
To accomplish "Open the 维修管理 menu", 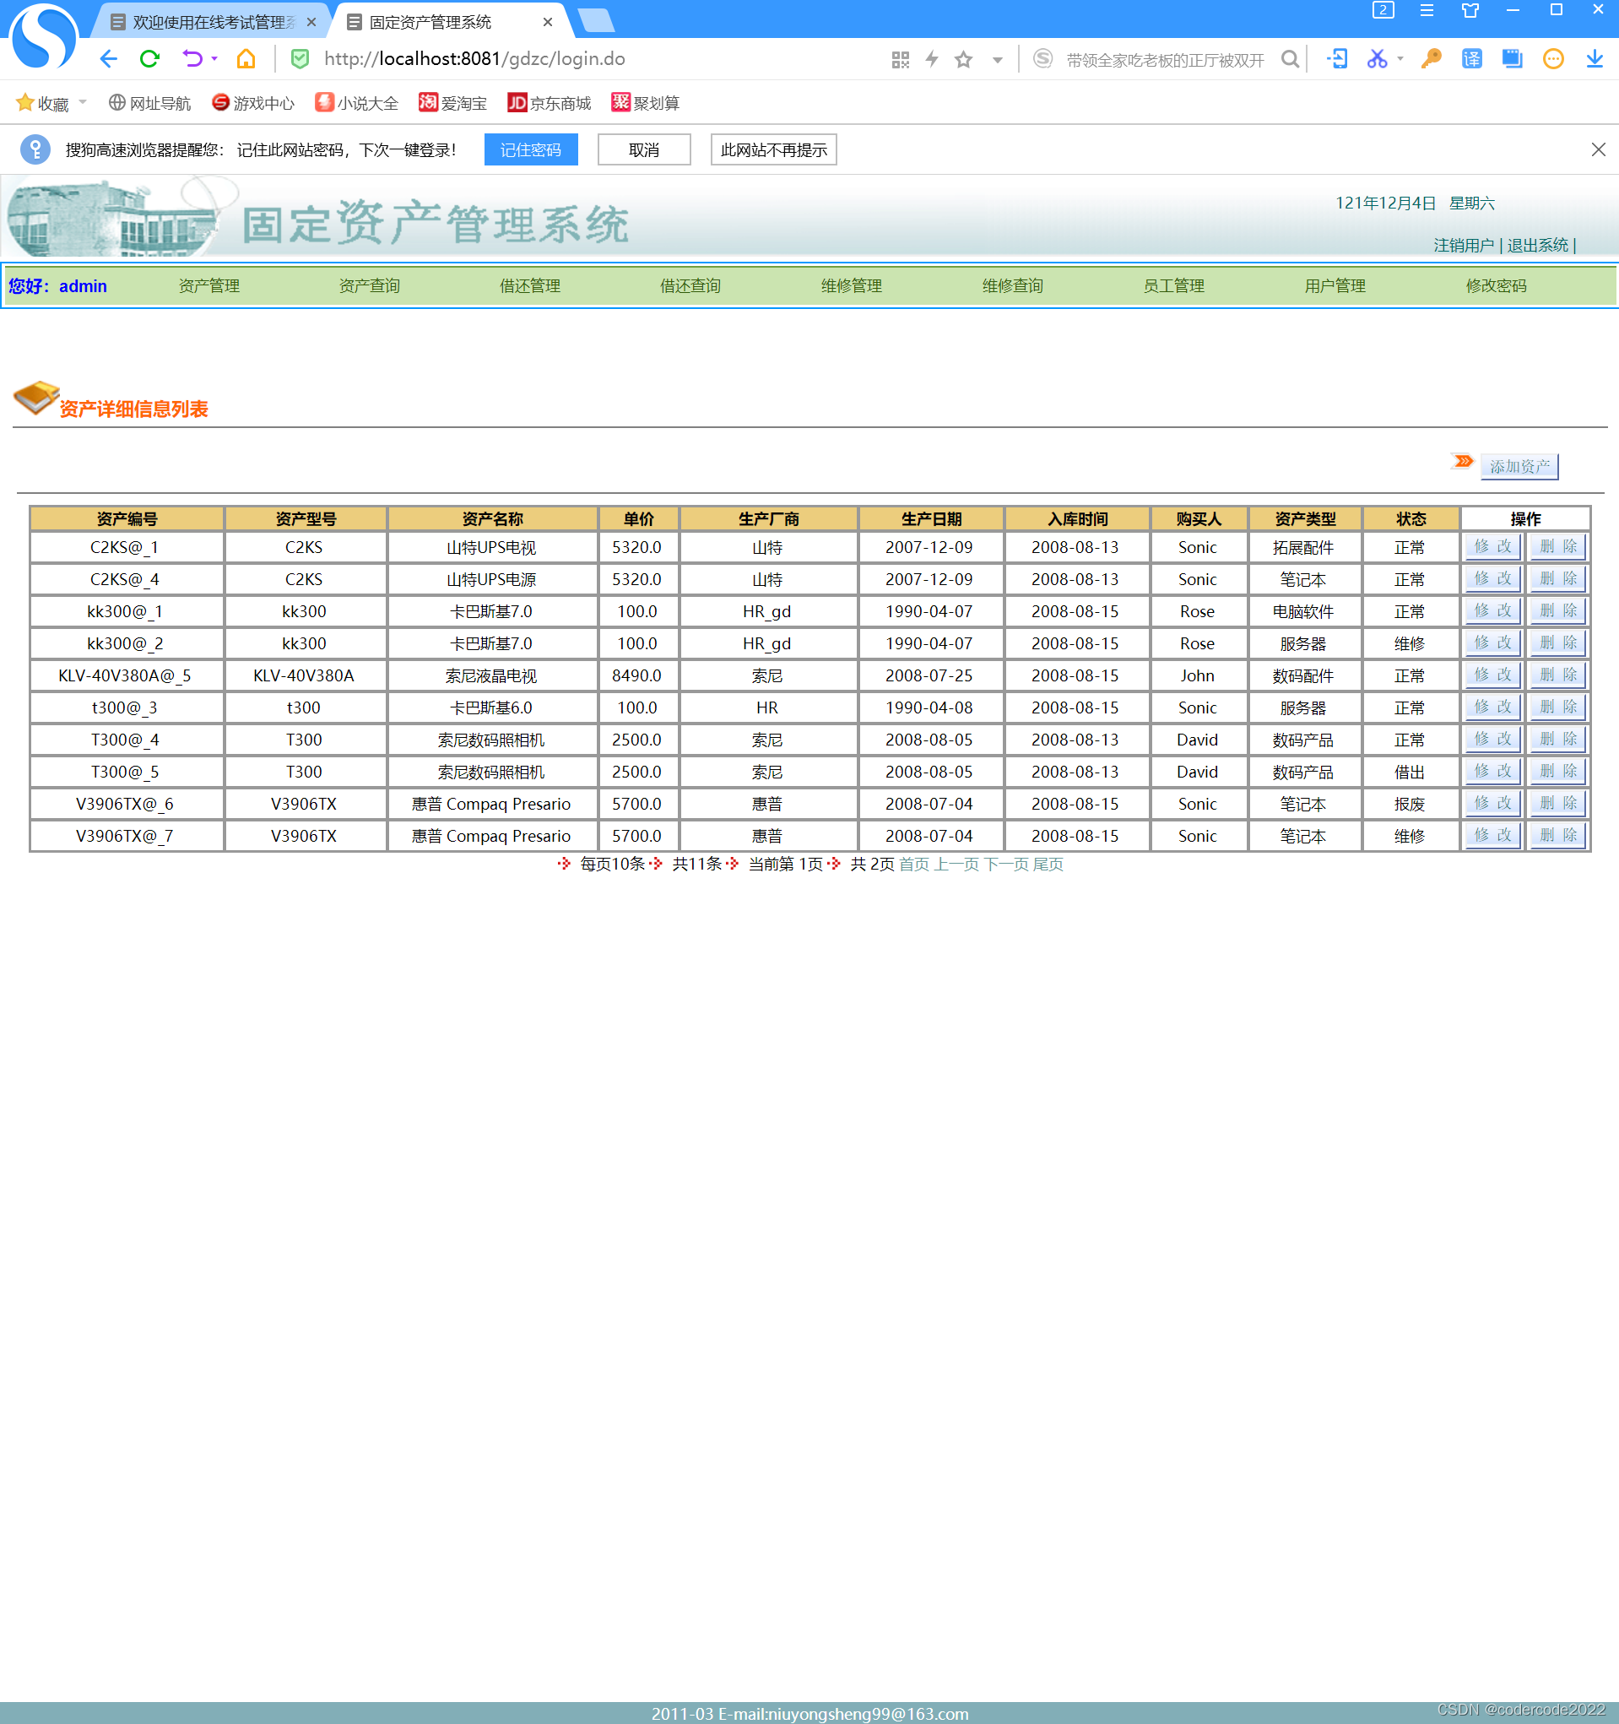I will click(x=852, y=286).
